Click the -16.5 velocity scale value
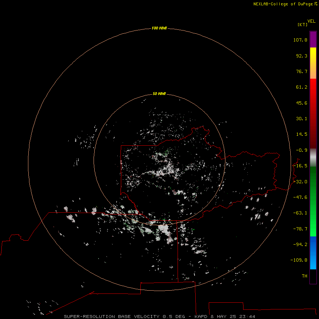 point(300,166)
